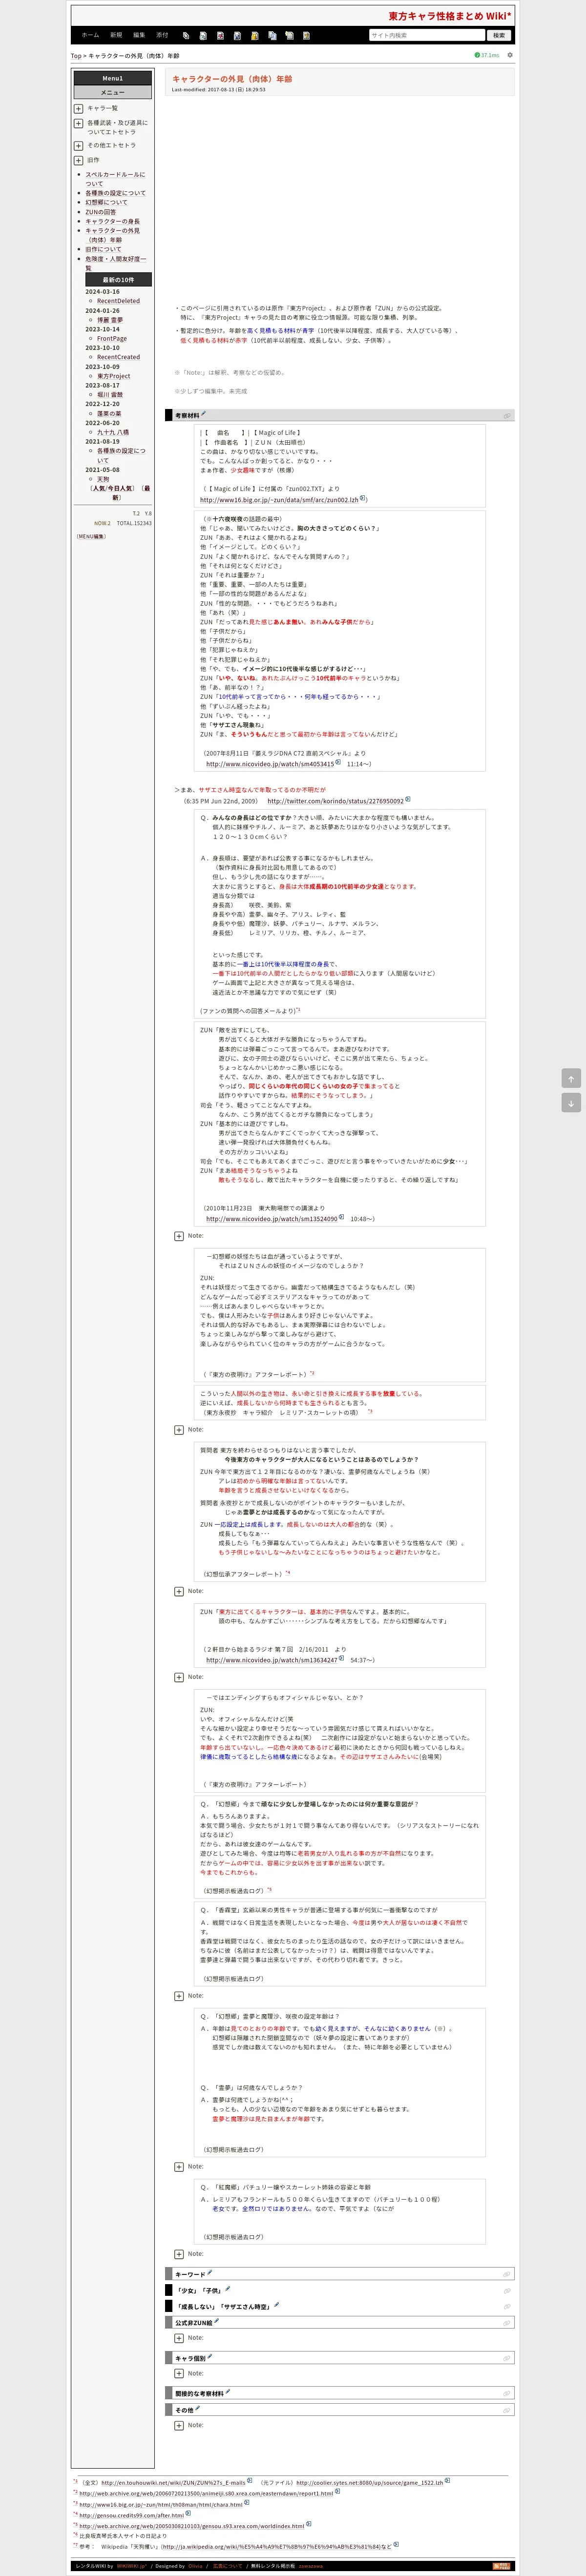586x2576 pixels.
Task: Open the 新規 menu item
Action: click(116, 35)
